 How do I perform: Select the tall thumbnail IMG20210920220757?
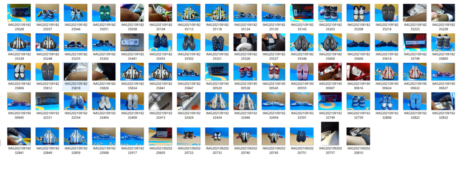[330, 134]
